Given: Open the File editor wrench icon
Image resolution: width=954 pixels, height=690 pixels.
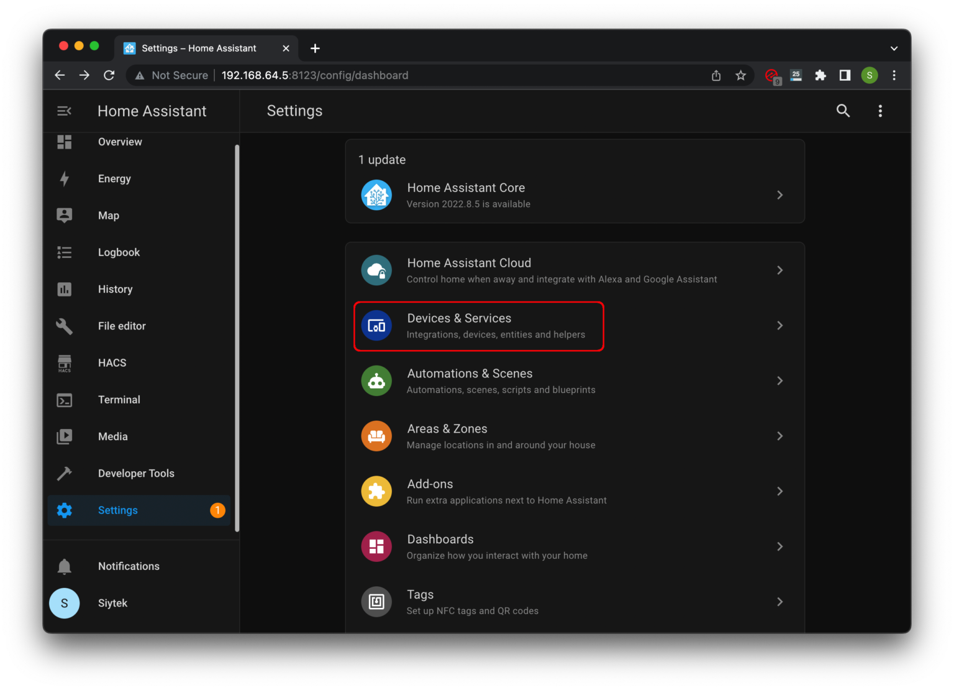Looking at the screenshot, I should (65, 325).
